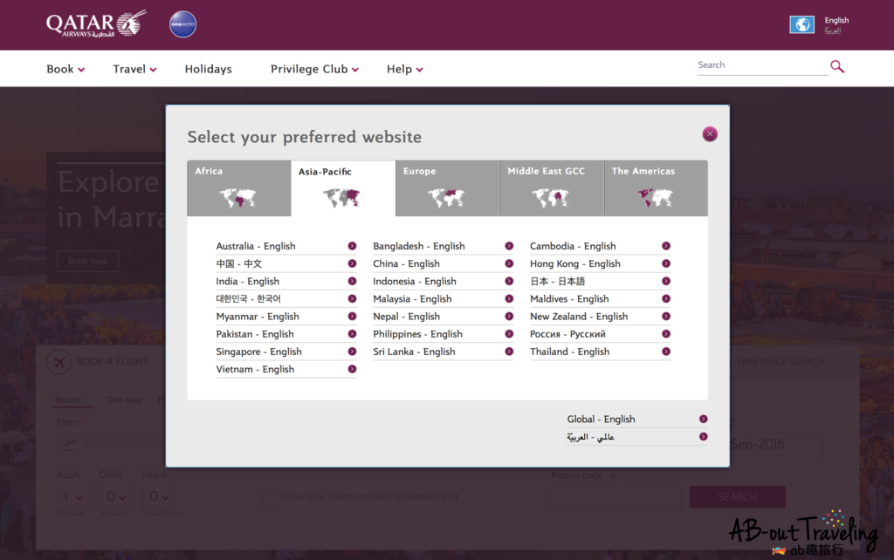This screenshot has width=894, height=560.
Task: Expand the Help menu
Action: [x=405, y=69]
